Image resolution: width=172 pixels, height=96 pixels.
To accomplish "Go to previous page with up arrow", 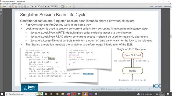I will coord(32,7).
